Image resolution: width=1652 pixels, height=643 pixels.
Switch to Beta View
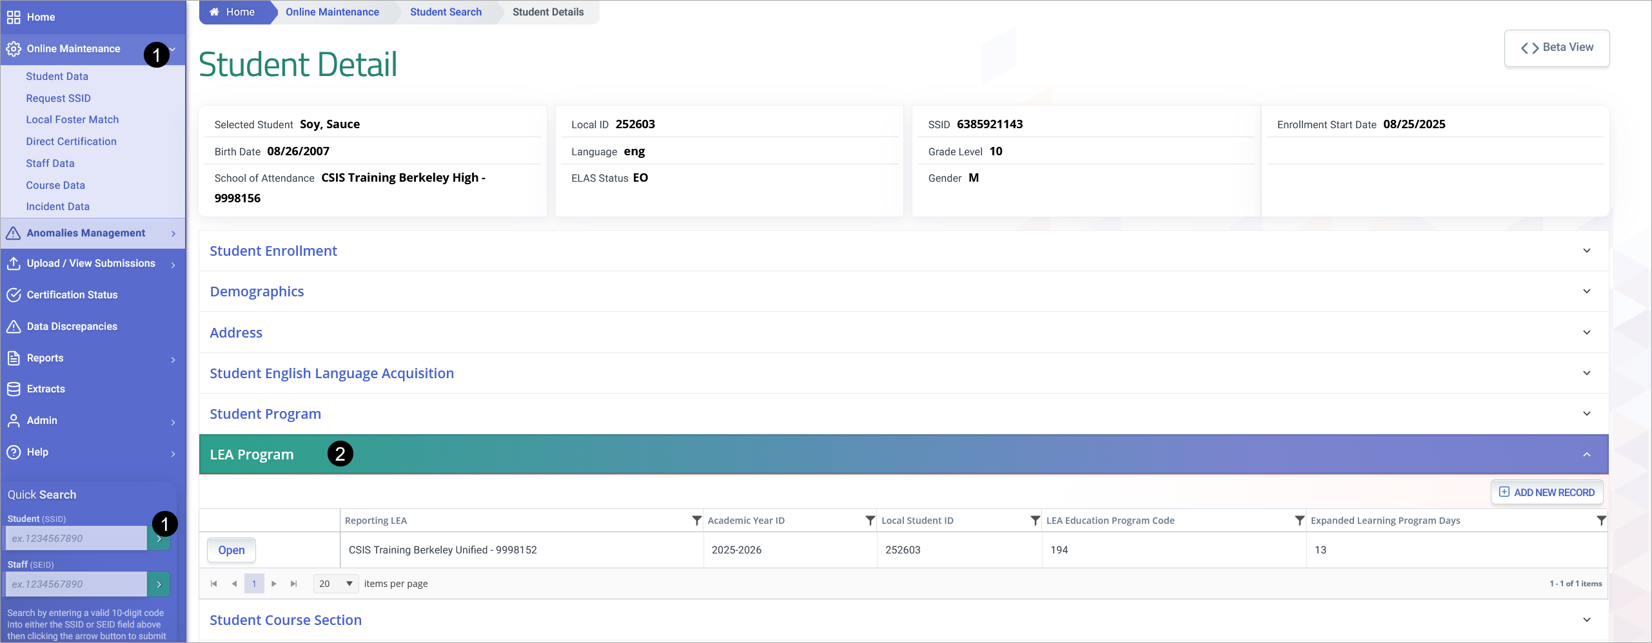coord(1557,48)
